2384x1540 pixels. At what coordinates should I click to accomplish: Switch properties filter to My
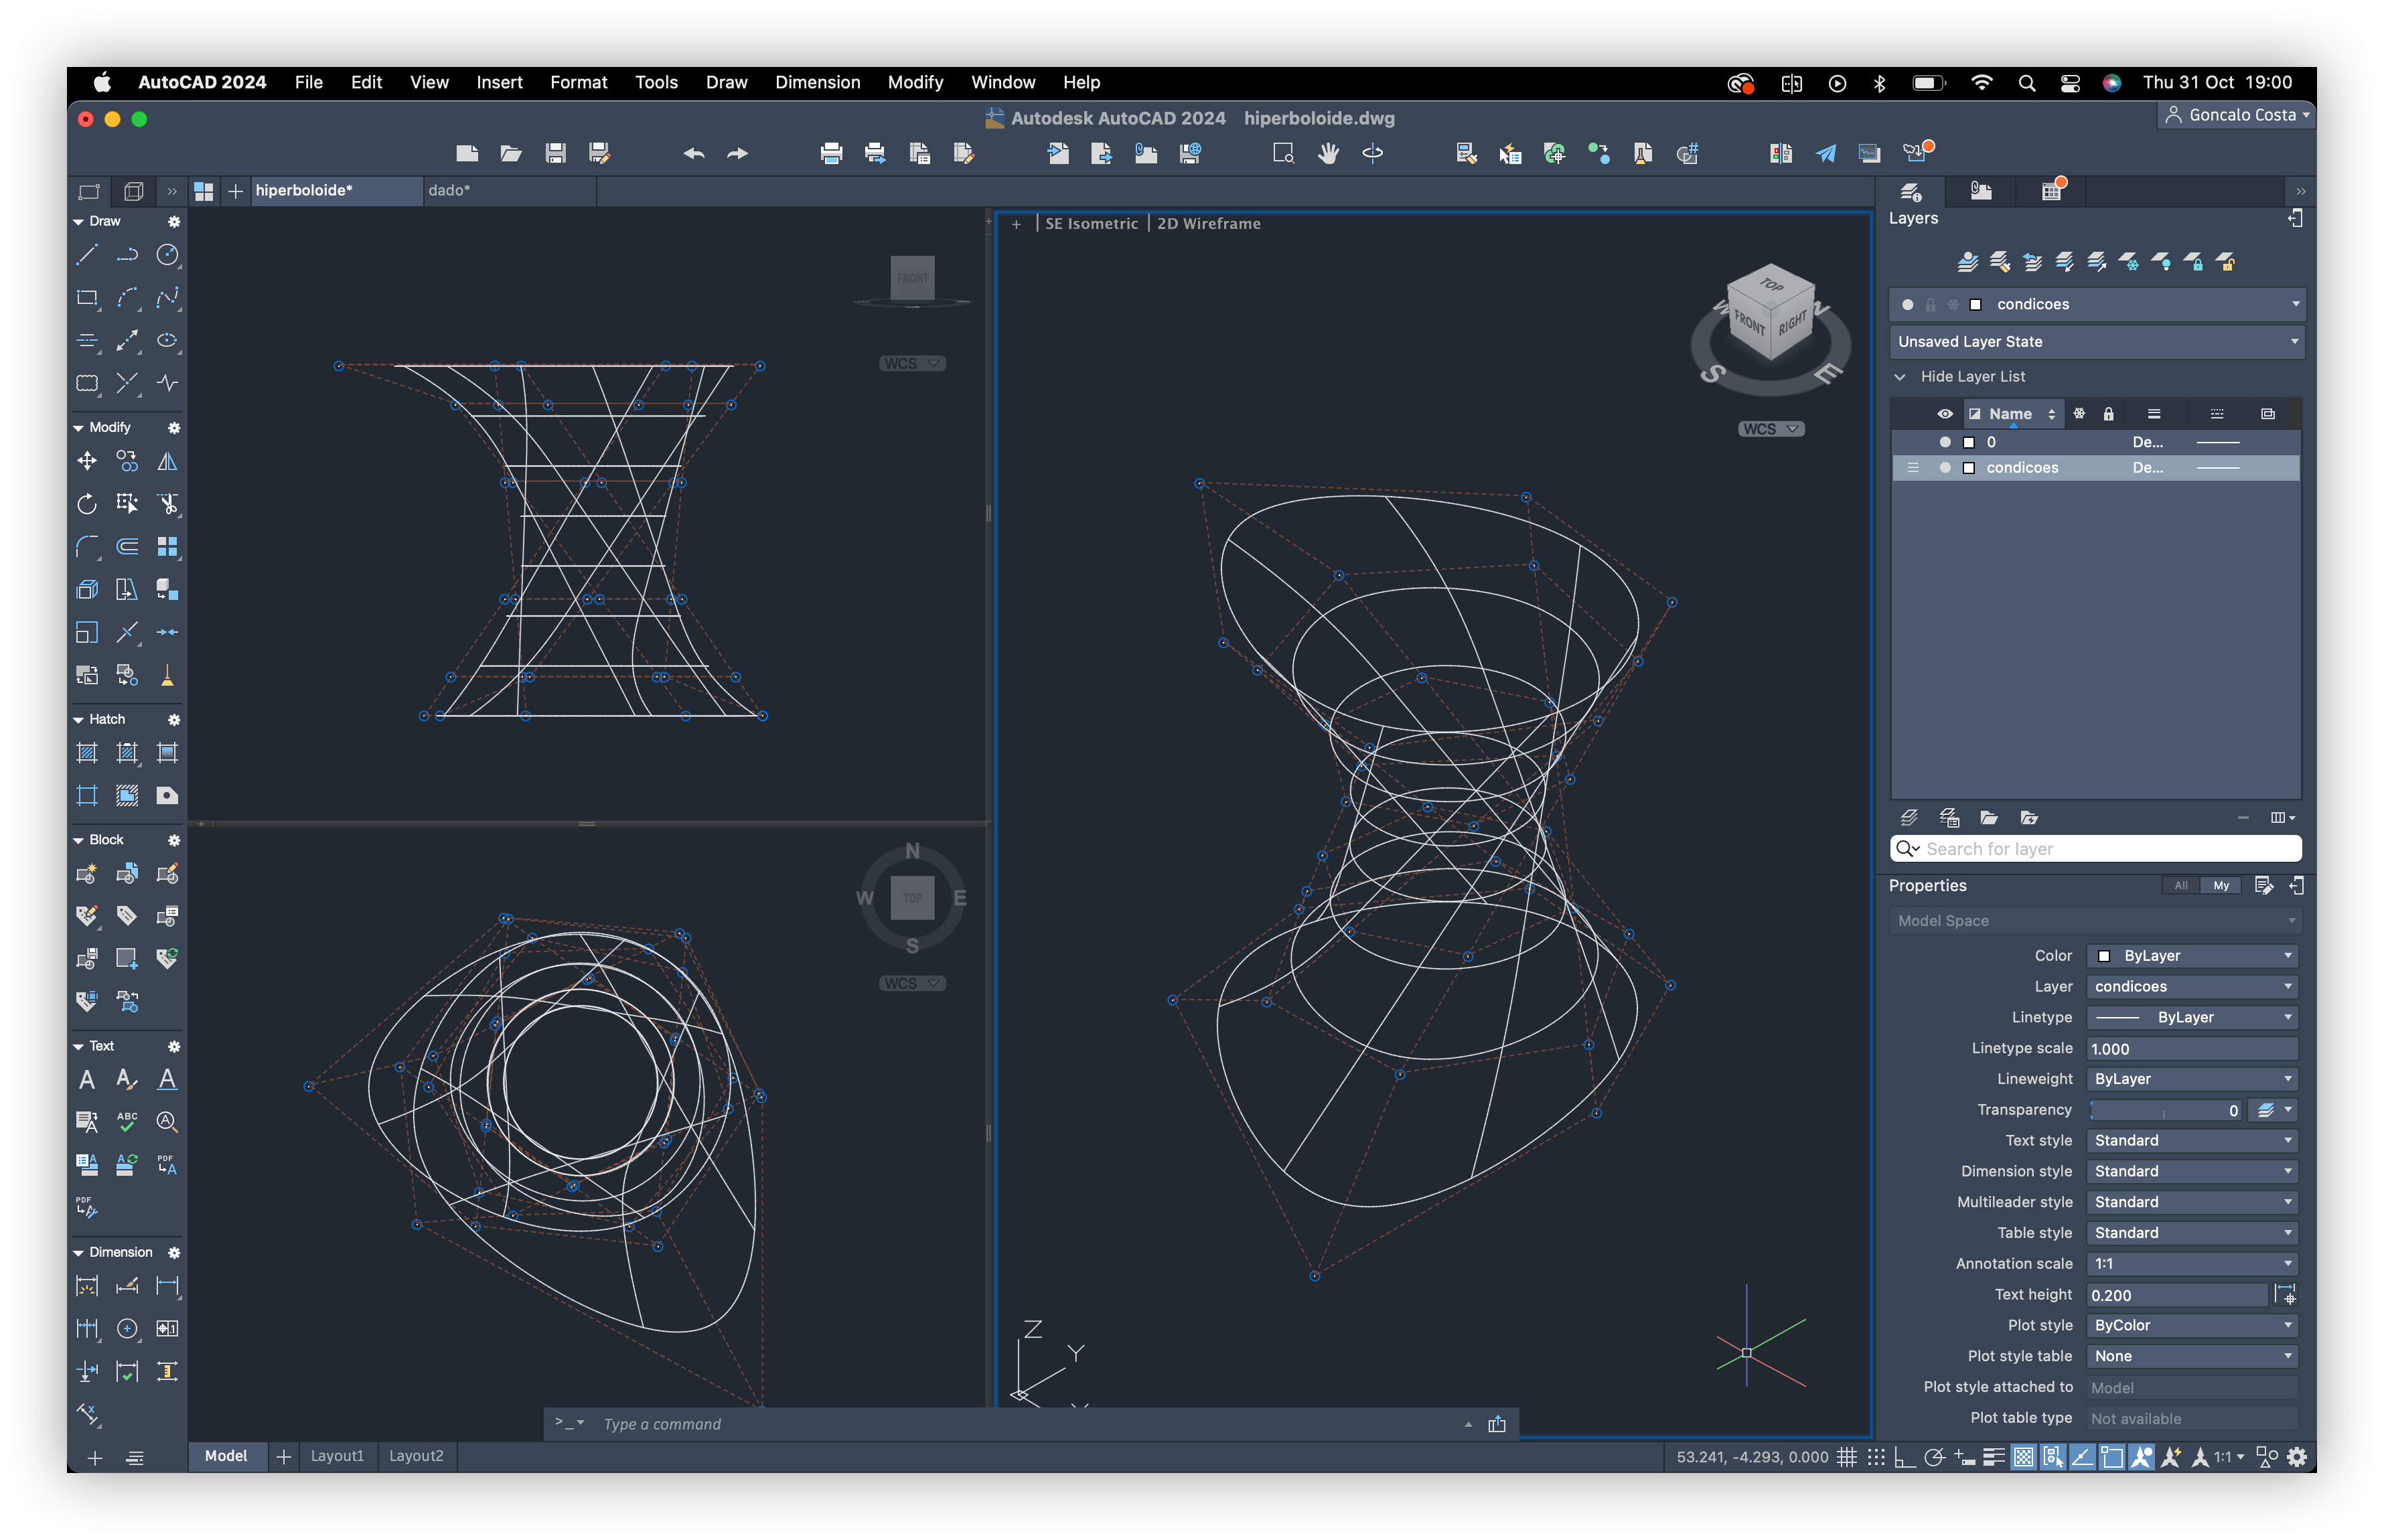coord(2221,886)
